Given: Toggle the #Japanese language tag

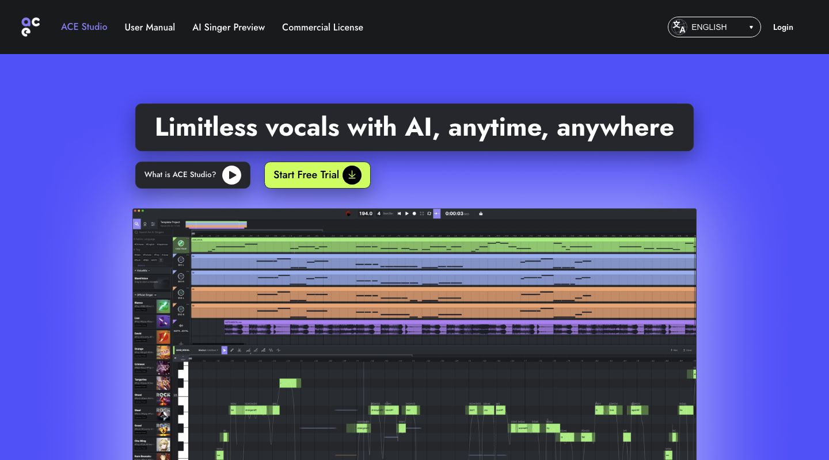Looking at the screenshot, I should coord(163,244).
